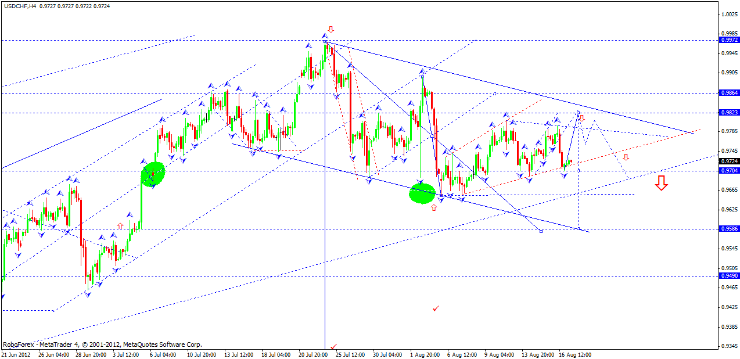Click the 3 Jul 12:00 time label
Image resolution: width=740 pixels, height=359 pixels.
click(126, 354)
